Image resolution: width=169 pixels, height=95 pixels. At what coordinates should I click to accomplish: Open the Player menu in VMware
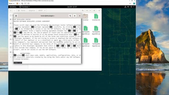coord(11,3)
